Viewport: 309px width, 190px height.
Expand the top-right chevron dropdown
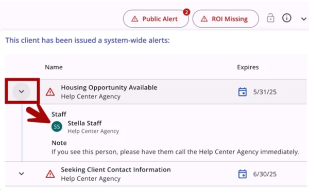click(304, 19)
